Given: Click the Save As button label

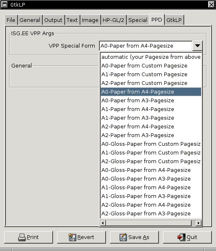Looking at the screenshot, I should tap(139, 237).
